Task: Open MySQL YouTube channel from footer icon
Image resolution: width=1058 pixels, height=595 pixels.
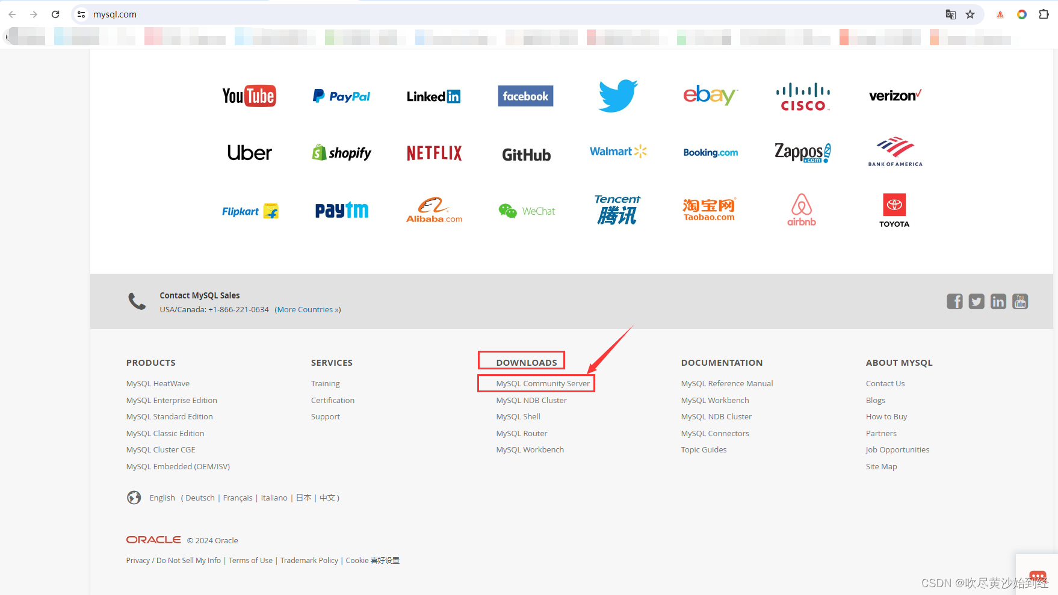Action: click(1020, 301)
